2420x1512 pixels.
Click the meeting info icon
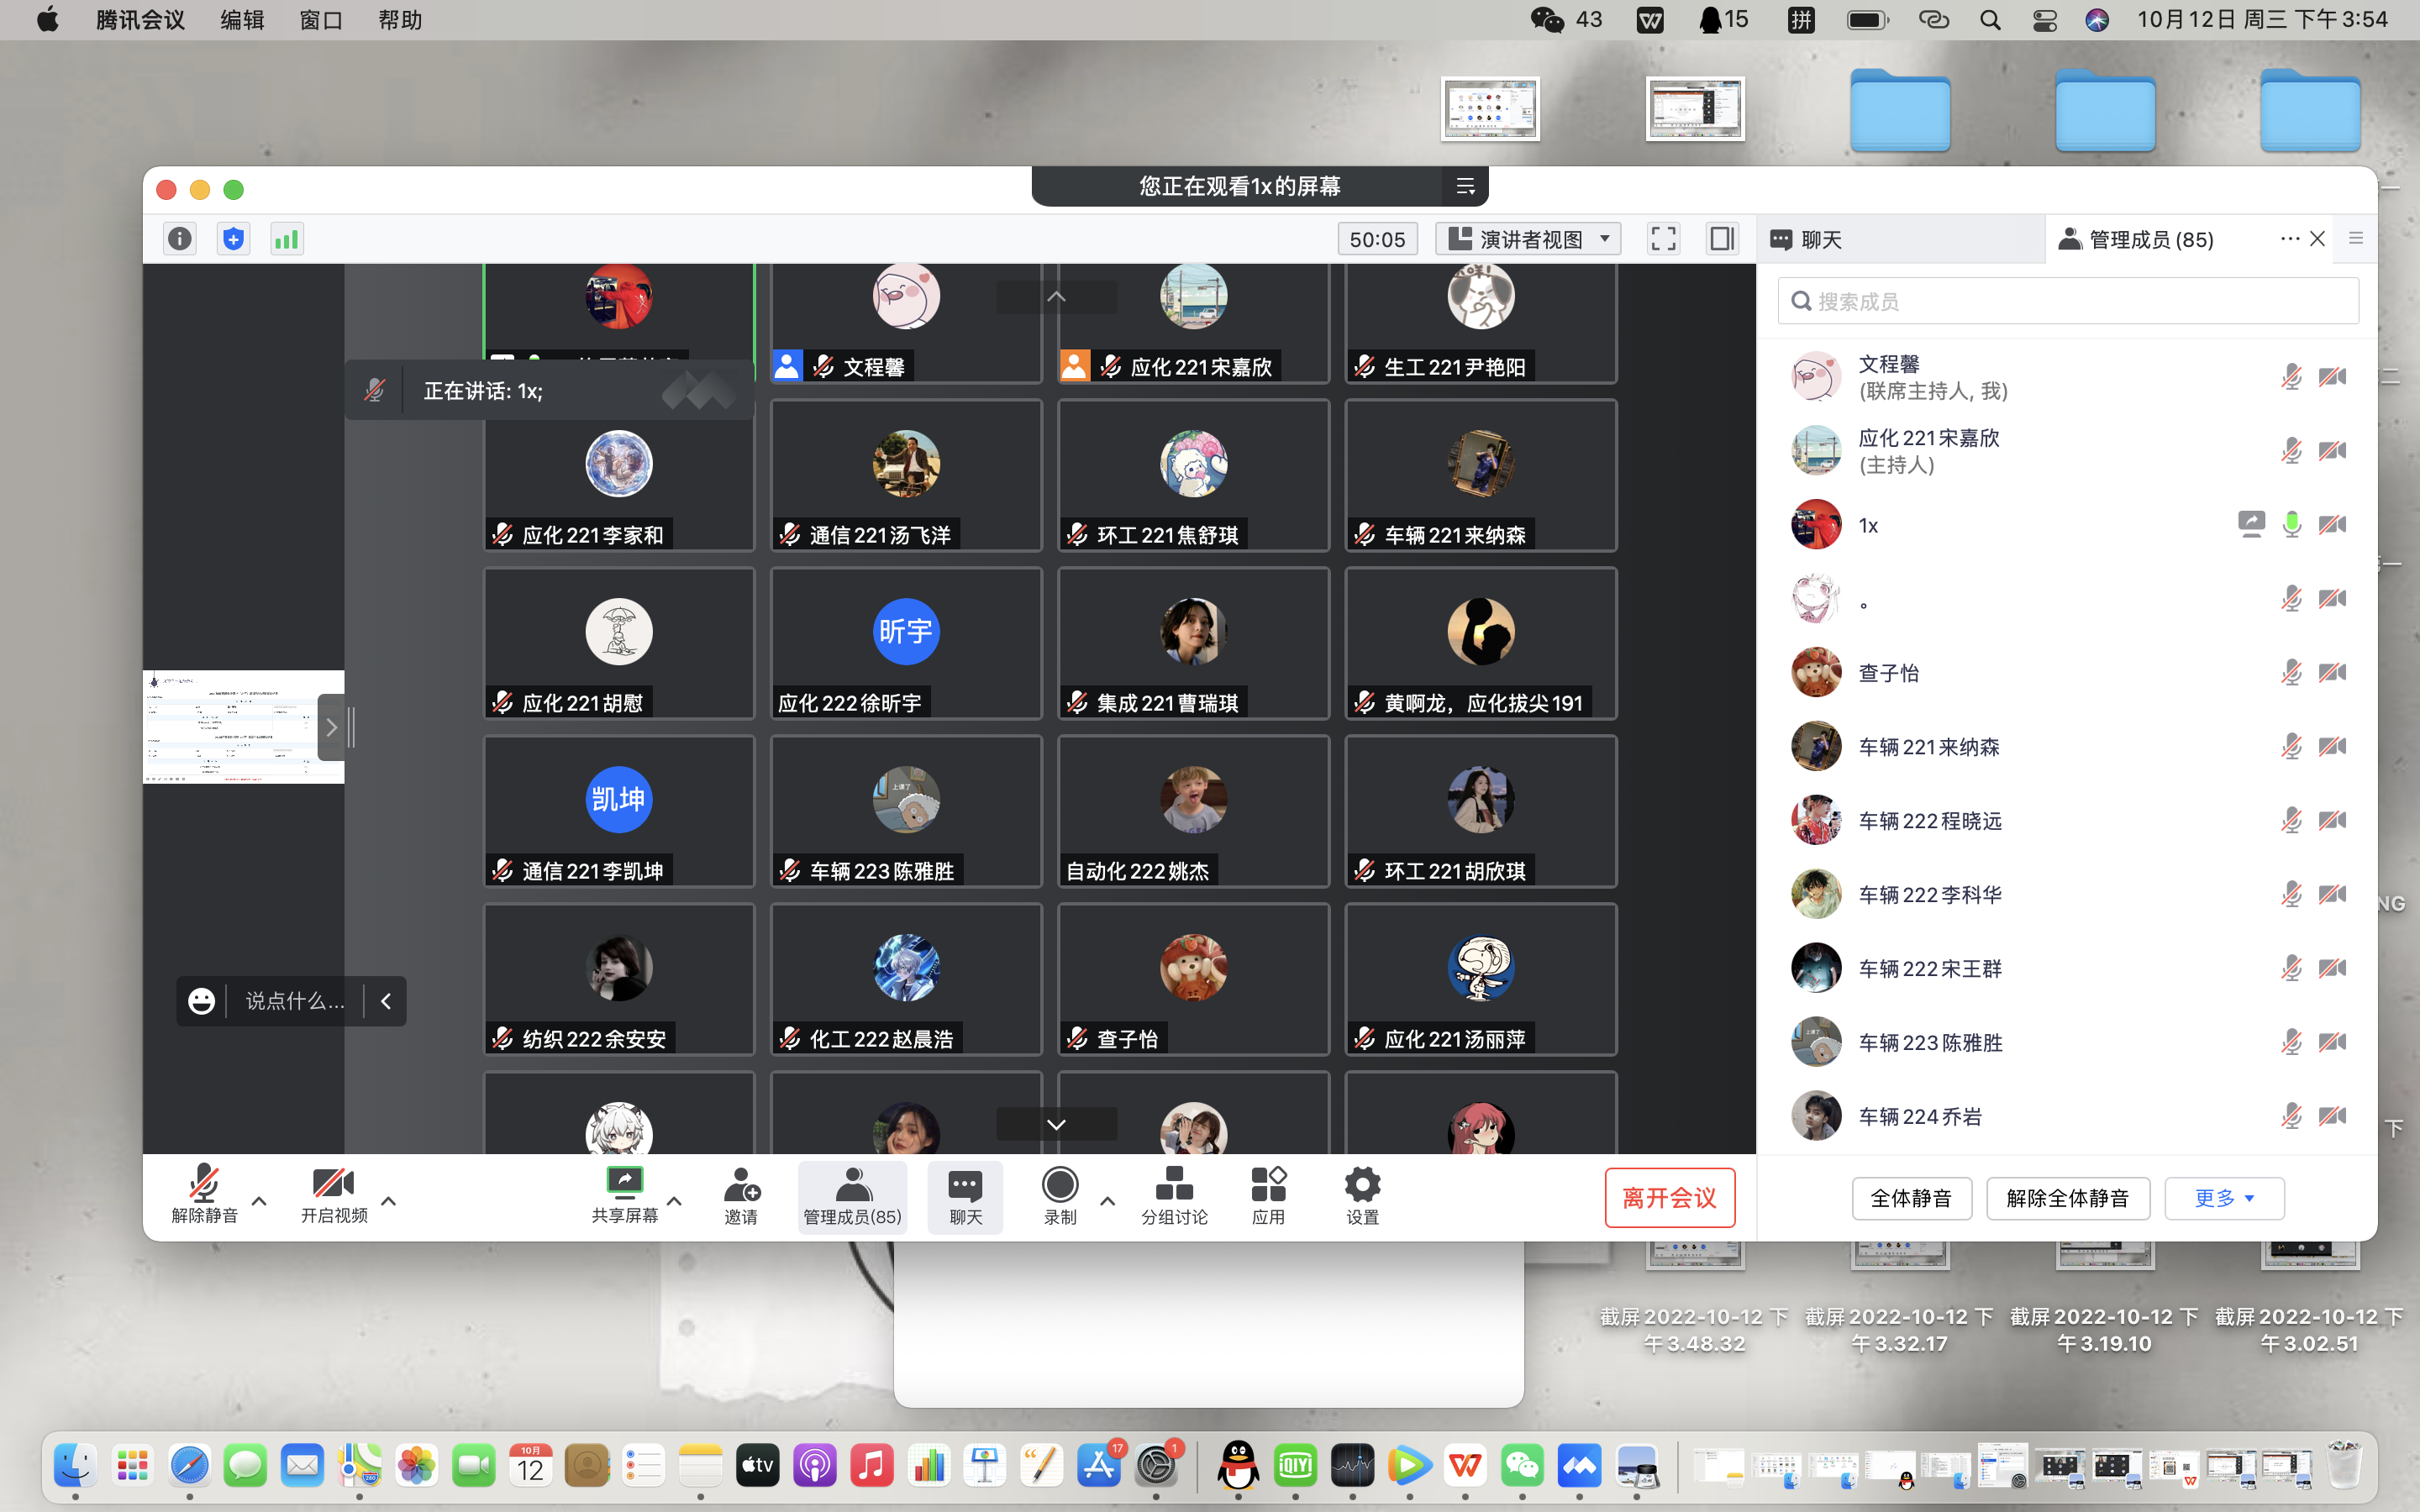tap(180, 239)
